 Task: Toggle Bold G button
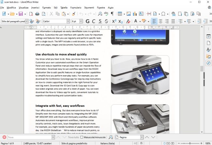[x=87, y=21]
